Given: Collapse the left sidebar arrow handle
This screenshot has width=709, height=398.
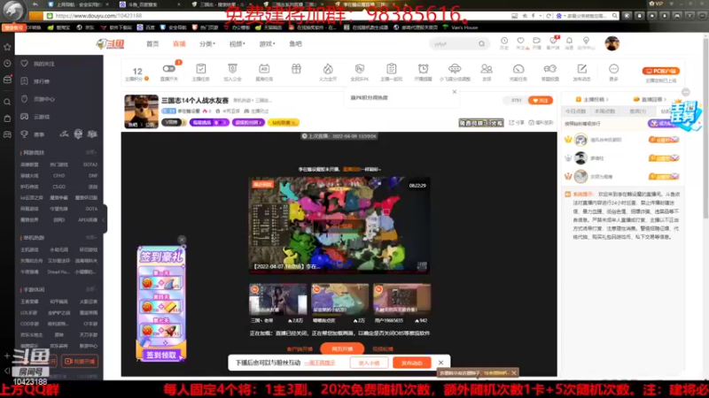Looking at the screenshot, I should pos(104,219).
